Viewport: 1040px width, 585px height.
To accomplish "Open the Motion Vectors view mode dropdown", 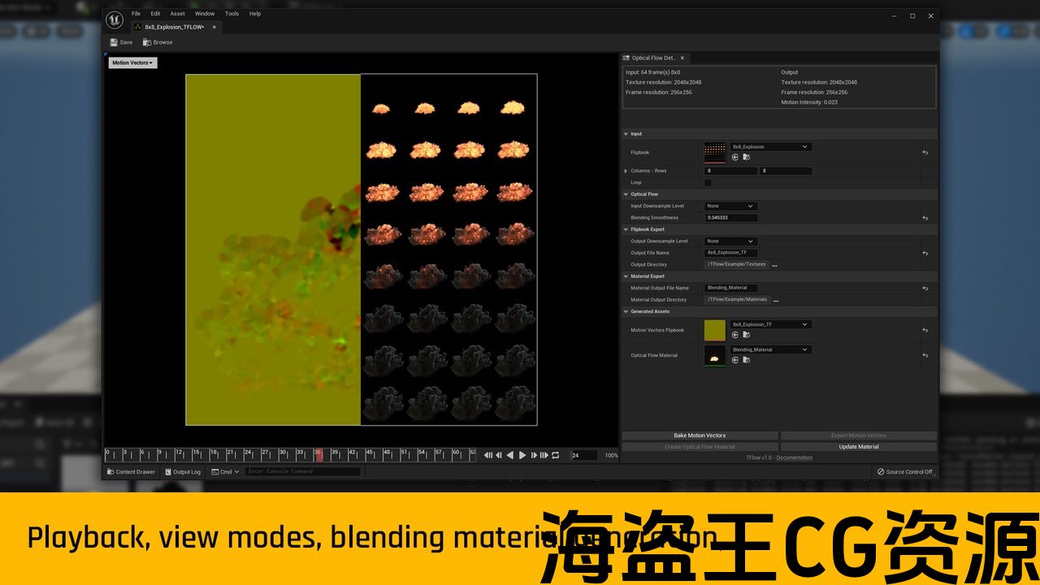I will click(132, 63).
